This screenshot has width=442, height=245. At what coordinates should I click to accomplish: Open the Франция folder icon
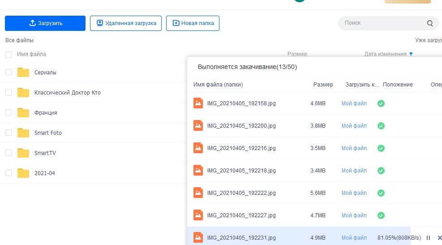click(x=23, y=113)
